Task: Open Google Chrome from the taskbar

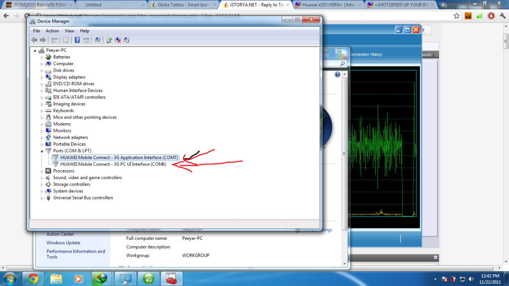Action: (33, 278)
